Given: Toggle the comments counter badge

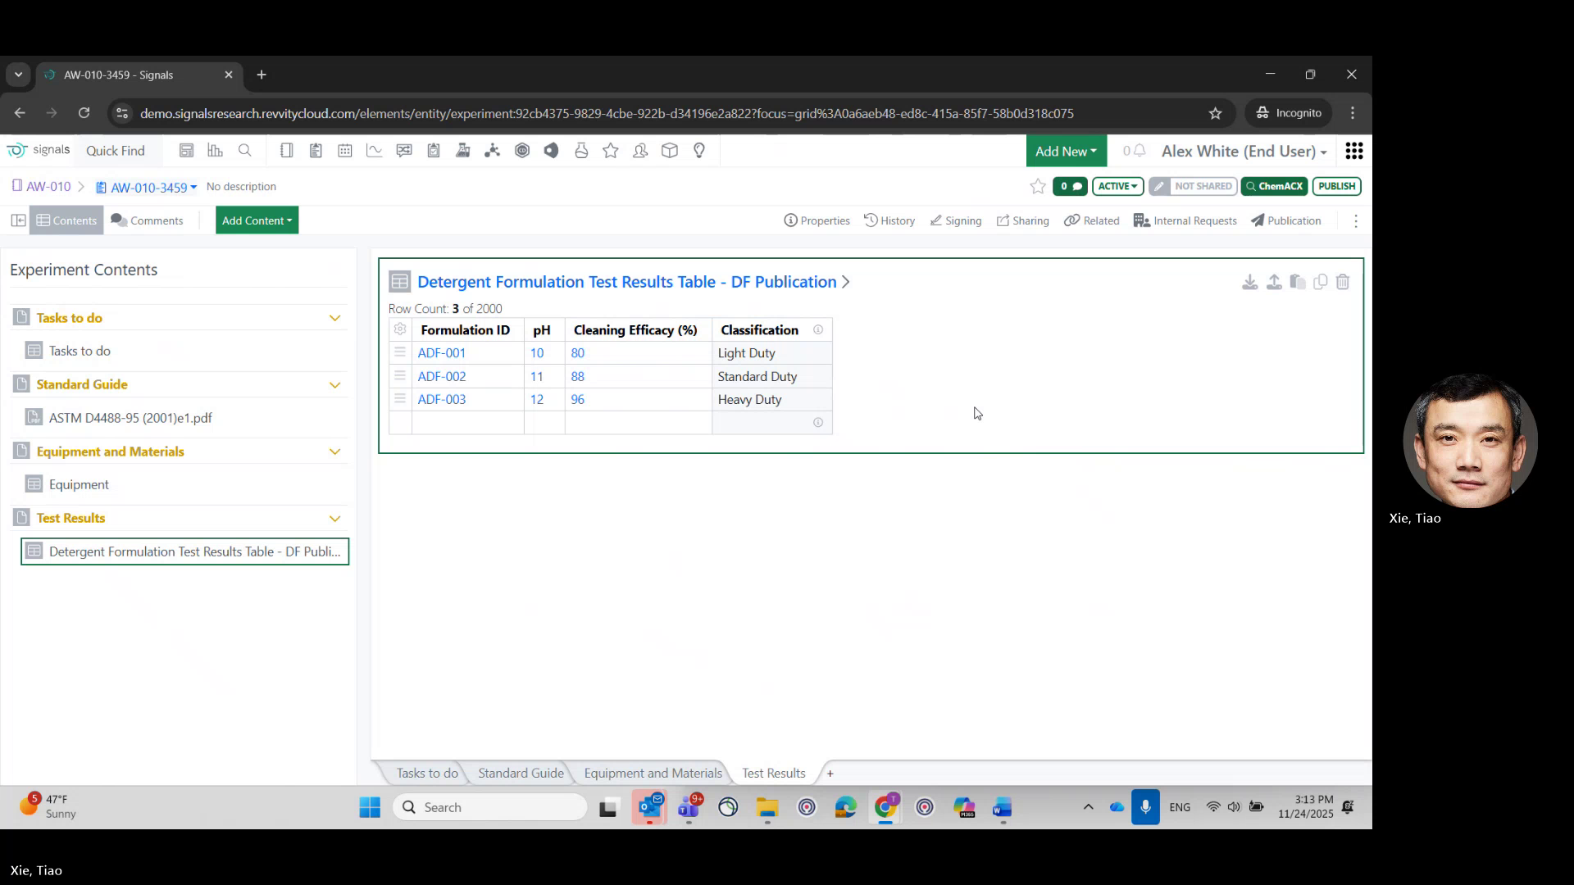Looking at the screenshot, I should pyautogui.click(x=1070, y=186).
